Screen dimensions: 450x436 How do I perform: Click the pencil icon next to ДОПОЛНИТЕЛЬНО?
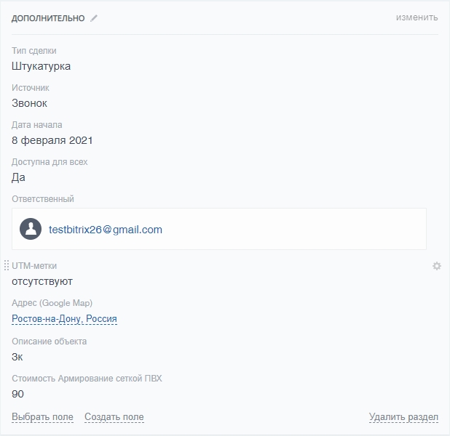coord(94,18)
